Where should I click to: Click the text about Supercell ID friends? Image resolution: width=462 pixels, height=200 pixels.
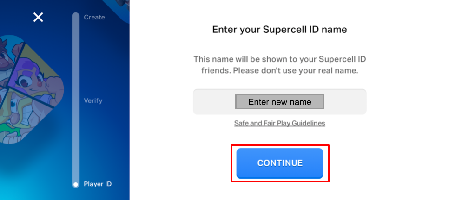(x=279, y=65)
